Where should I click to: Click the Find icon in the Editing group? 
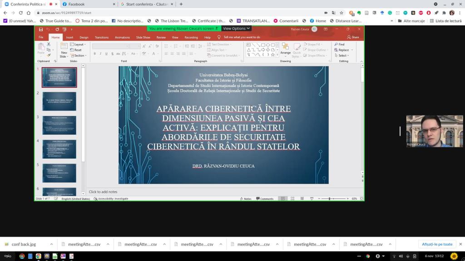(339, 44)
